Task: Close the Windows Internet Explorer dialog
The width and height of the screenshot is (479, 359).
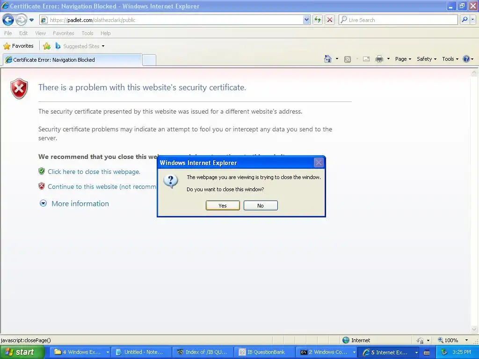Action: [x=319, y=163]
